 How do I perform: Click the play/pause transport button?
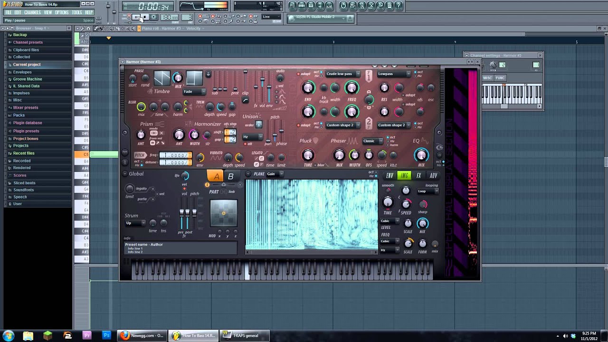(136, 17)
